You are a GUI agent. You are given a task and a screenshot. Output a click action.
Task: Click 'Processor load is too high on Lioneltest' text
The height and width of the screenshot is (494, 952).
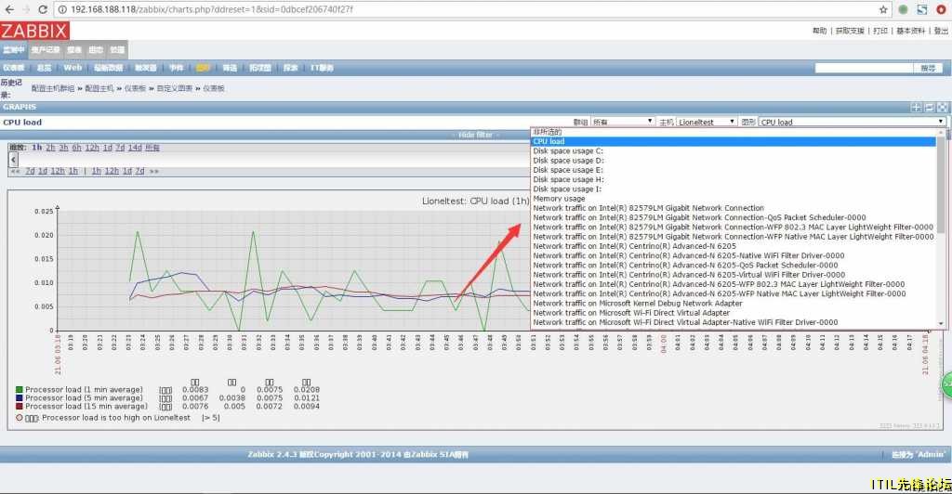(116, 418)
